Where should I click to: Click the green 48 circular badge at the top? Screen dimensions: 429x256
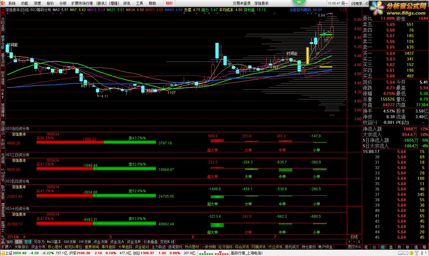(299, 2)
